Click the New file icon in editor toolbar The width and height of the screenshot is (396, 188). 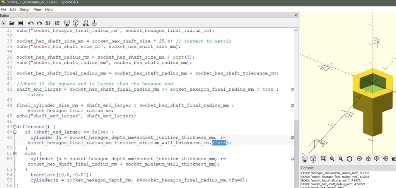click(x=3, y=23)
